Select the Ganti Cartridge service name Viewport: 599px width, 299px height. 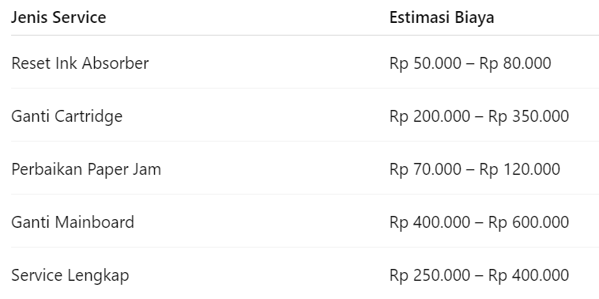pos(67,116)
